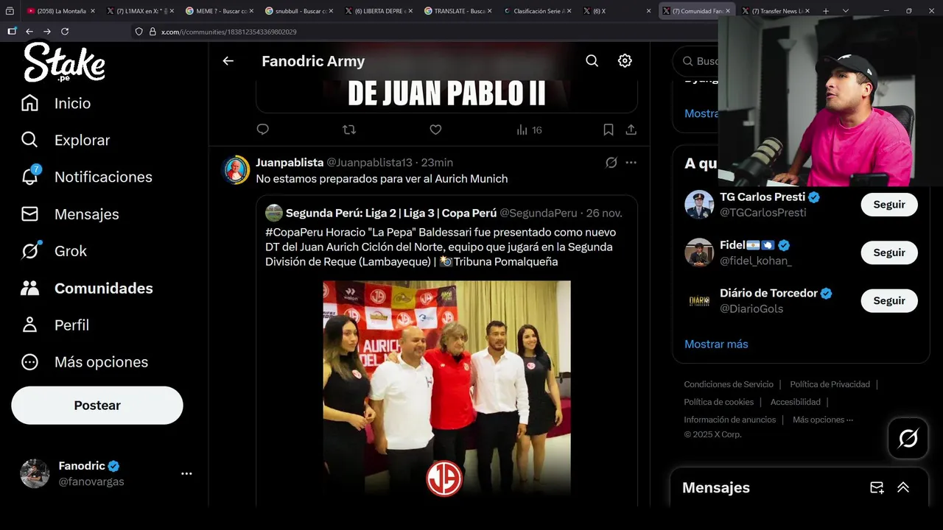Open Más opciones circle icon
Viewport: 943px width, 530px height.
(x=29, y=361)
